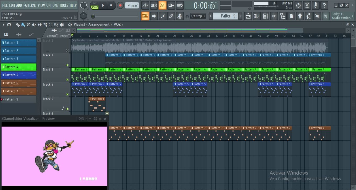The height and width of the screenshot is (190, 356).
Task: Enable the STRETCH checkbox
Action: (69, 36)
